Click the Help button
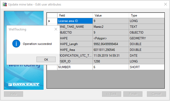This screenshot has height=101, width=170. pos(14,94)
